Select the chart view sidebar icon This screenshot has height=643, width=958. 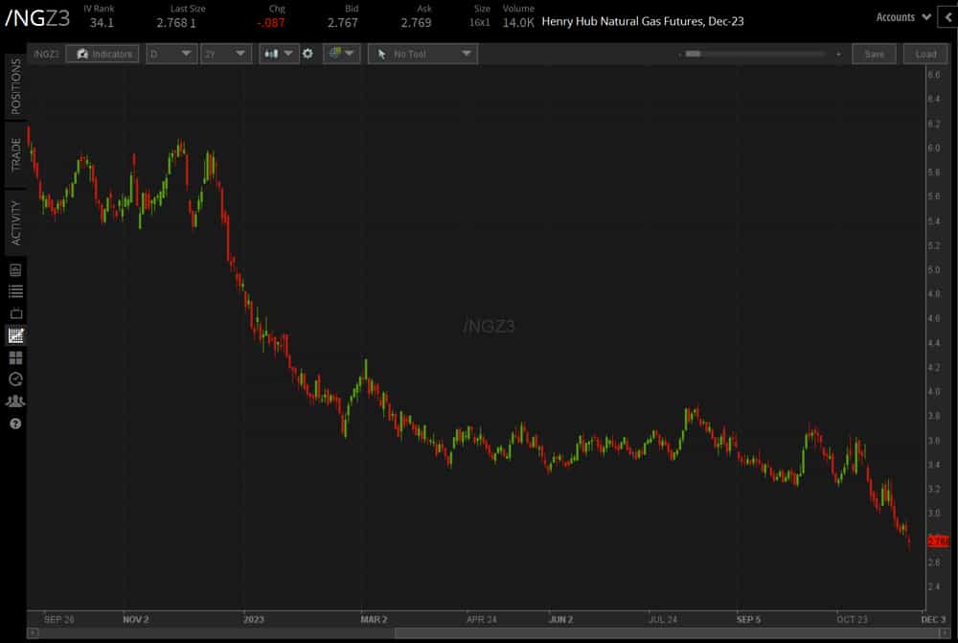pos(16,335)
